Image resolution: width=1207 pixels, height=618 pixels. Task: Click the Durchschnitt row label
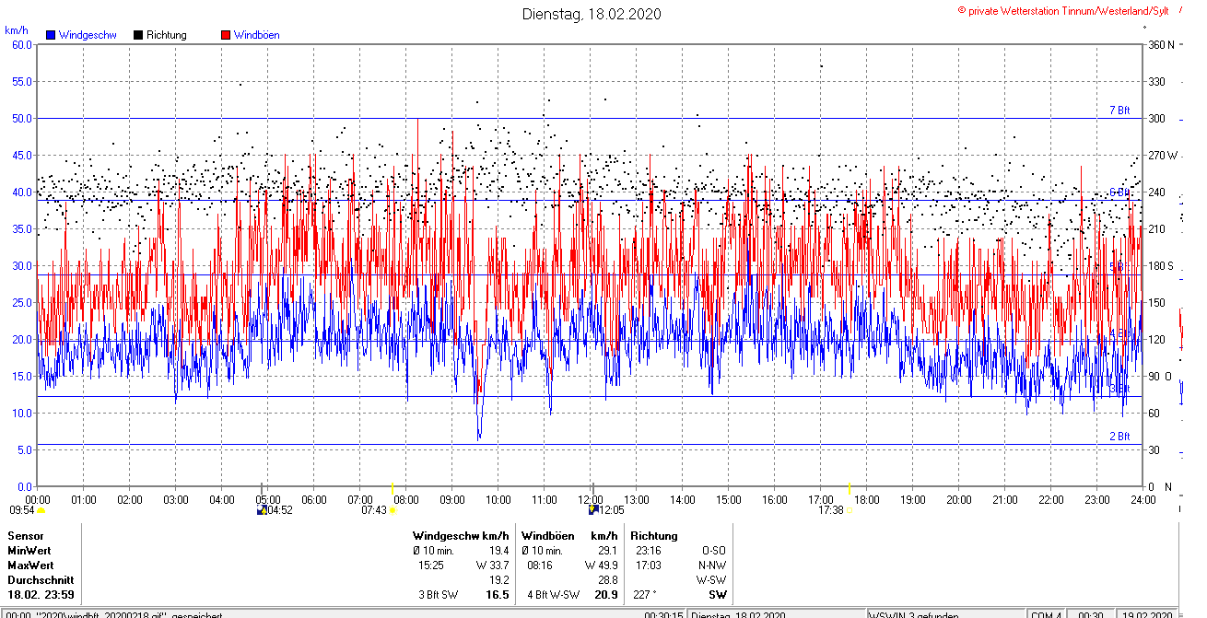coord(40,580)
